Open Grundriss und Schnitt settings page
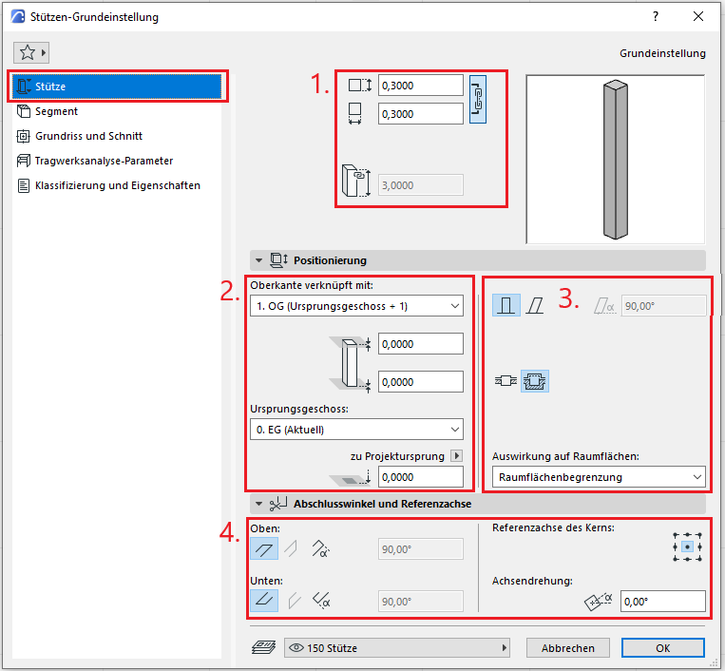The image size is (725, 671). coord(88,136)
